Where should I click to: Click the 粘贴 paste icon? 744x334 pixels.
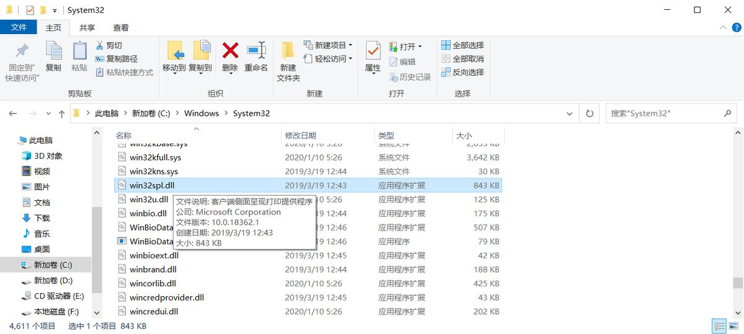tap(79, 51)
